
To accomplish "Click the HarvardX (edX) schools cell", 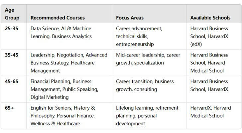I will pos(214,36).
